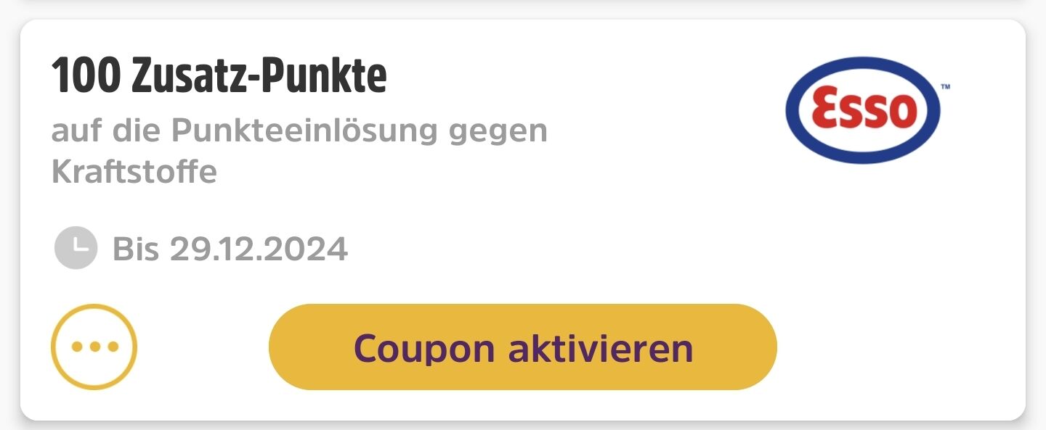Open the '100 Zusatz-Punkte' coupon title
Image resolution: width=1046 pixels, height=430 pixels.
pos(219,75)
